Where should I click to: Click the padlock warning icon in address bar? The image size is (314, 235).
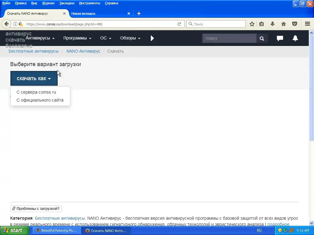pyautogui.click(x=21, y=24)
